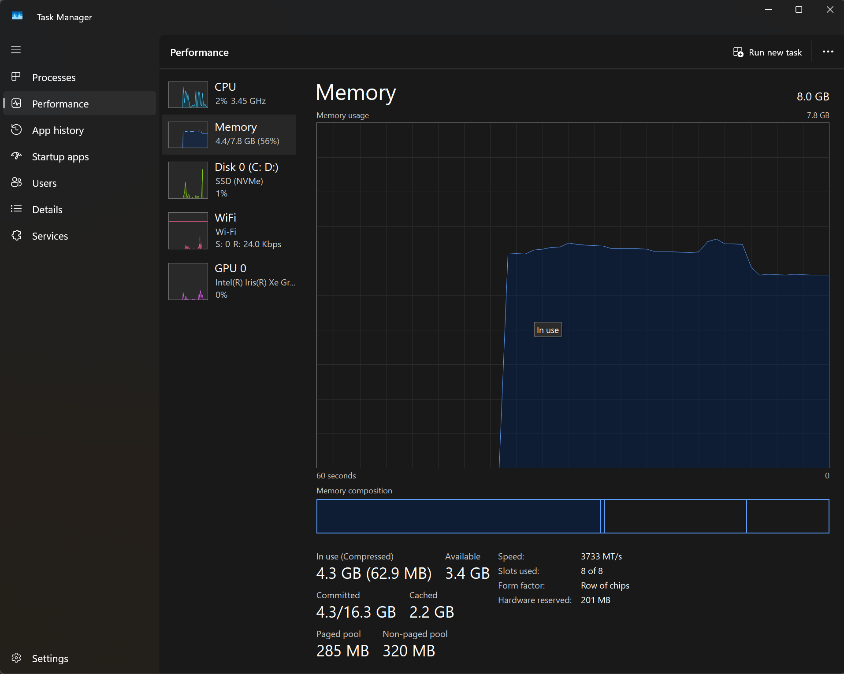Click the 7.8 GB graph scale label

pos(818,115)
